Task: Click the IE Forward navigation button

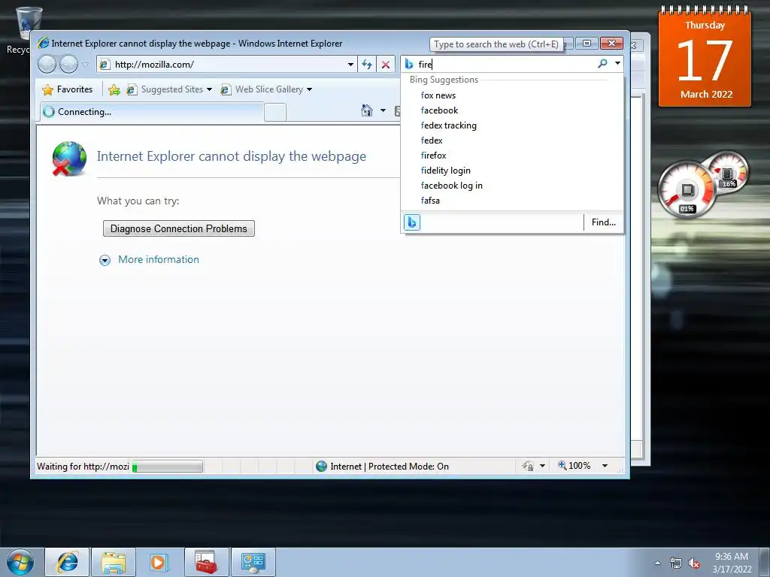Action: click(68, 64)
